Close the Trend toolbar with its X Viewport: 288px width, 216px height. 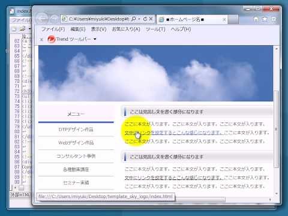[41, 40]
